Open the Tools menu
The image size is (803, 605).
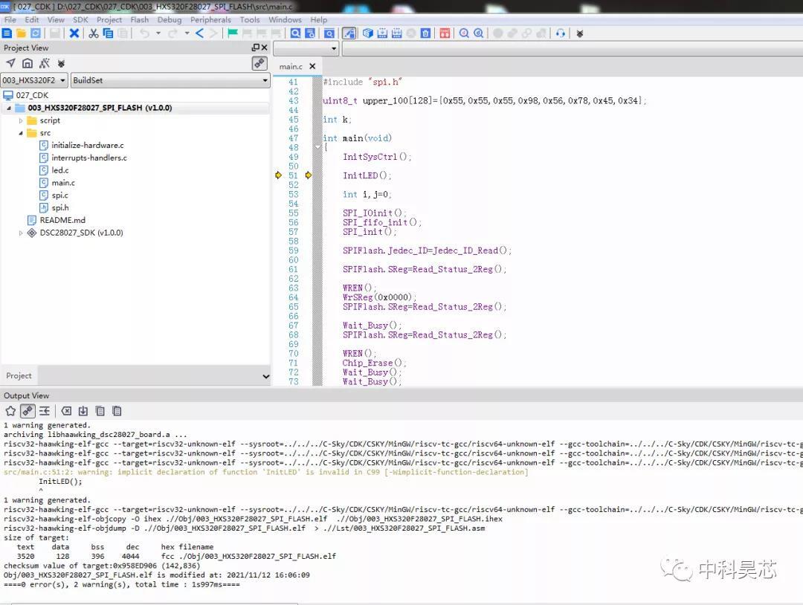coord(249,19)
